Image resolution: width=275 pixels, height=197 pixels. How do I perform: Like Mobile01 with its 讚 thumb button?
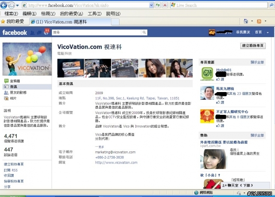pos(220,79)
